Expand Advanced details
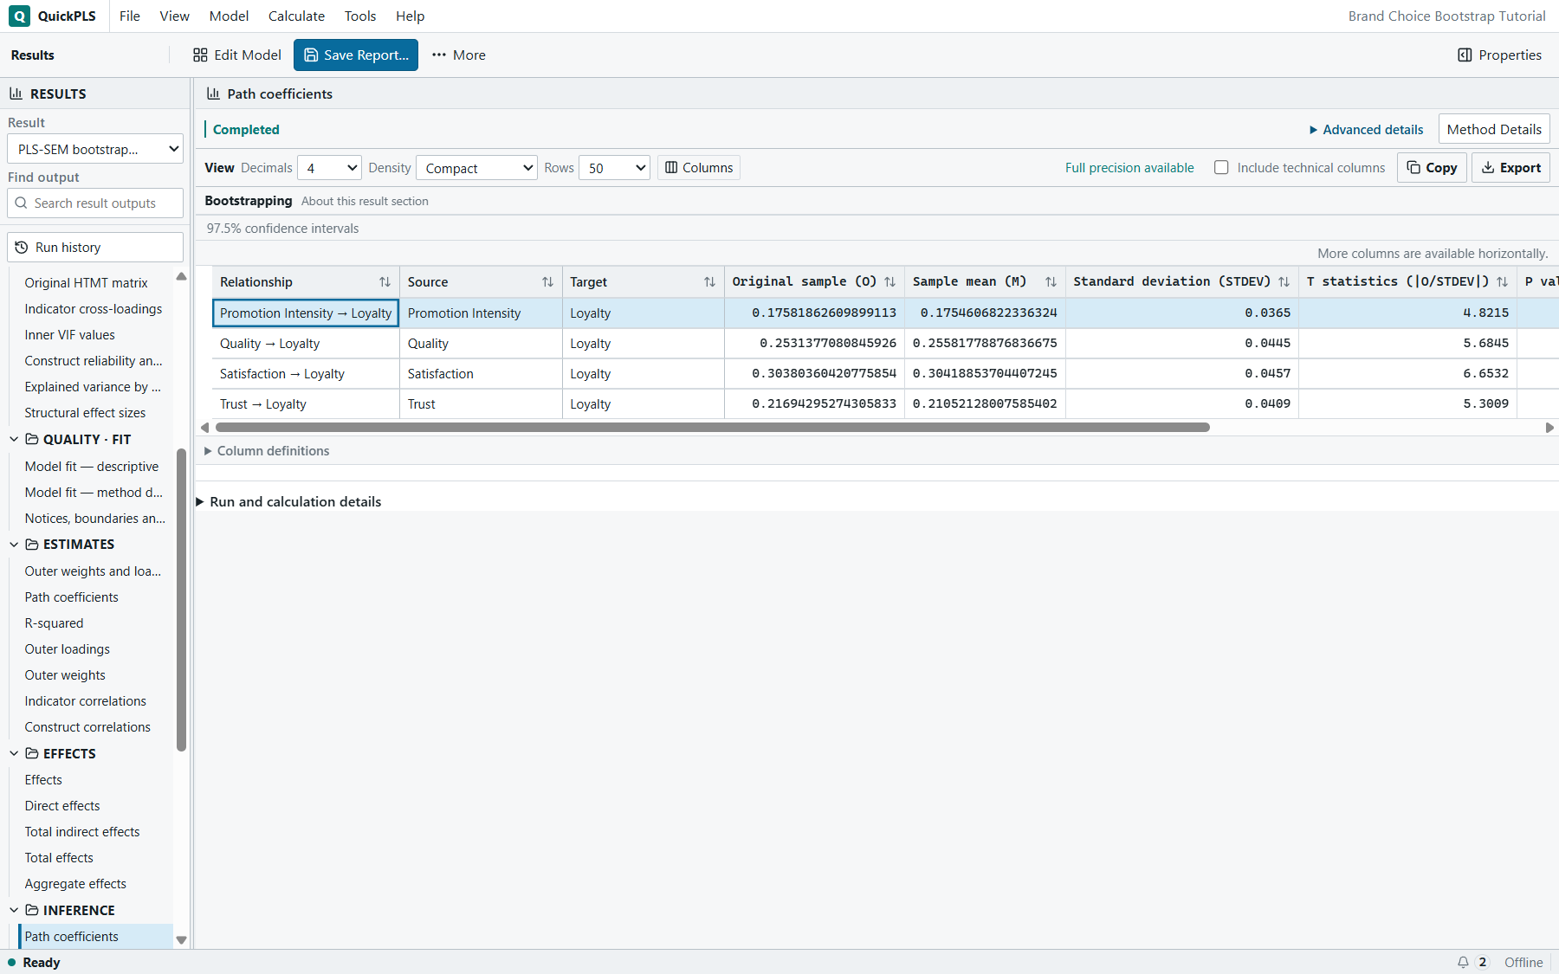Screen dimensions: 1559x974 click(1366, 129)
